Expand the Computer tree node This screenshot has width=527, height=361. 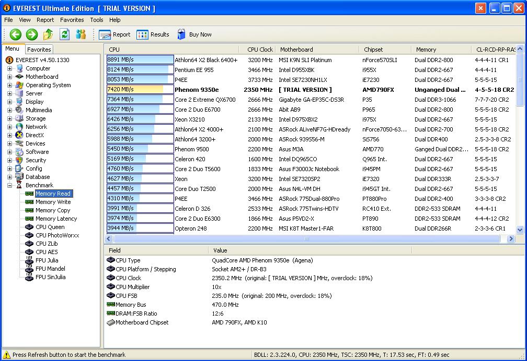click(9, 68)
